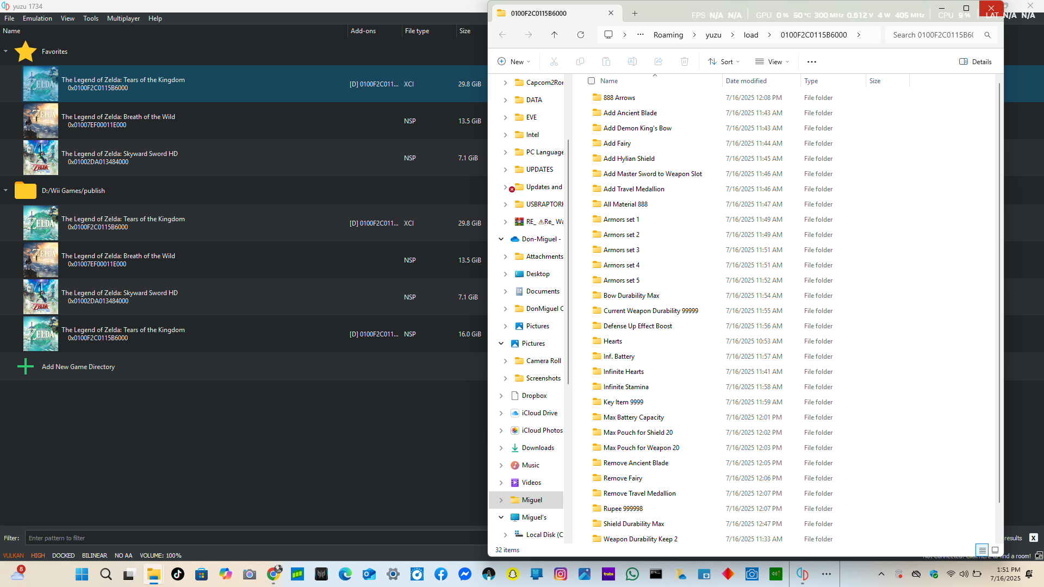
Task: Click the Explorer forward arrow
Action: 529,35
